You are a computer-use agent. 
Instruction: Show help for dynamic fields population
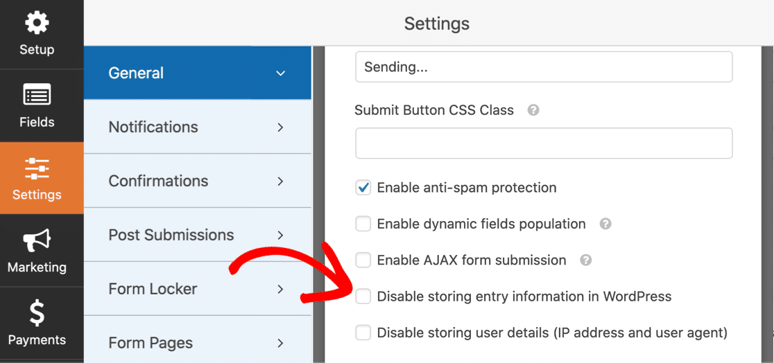tap(605, 224)
